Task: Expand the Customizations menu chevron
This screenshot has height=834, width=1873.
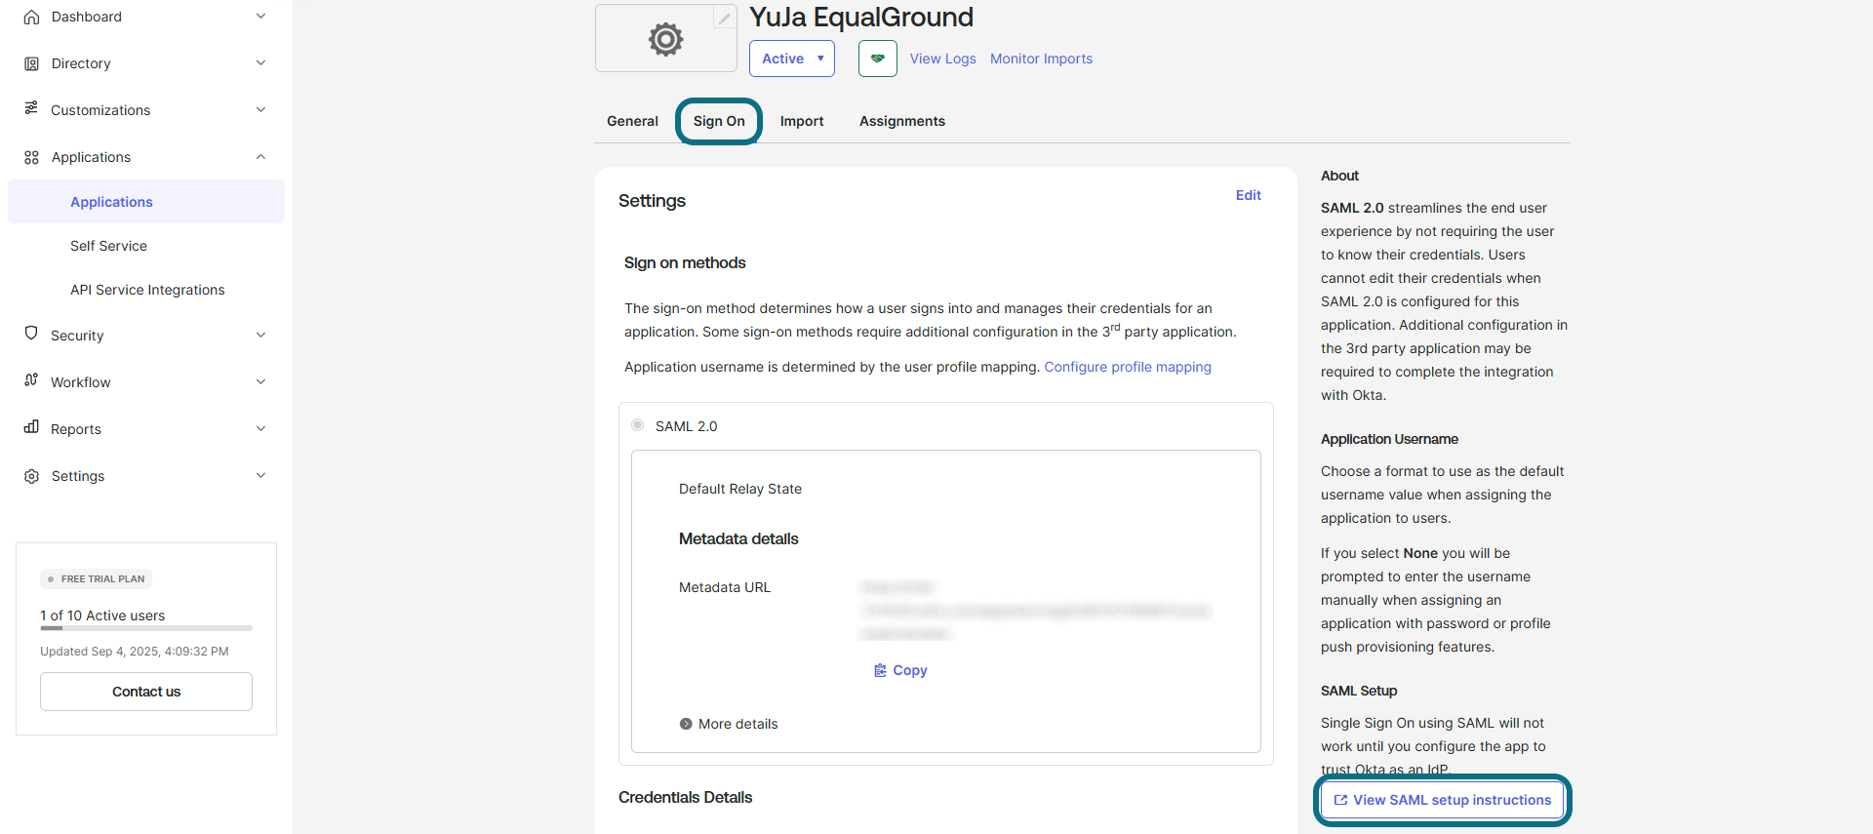Action: pos(260,110)
